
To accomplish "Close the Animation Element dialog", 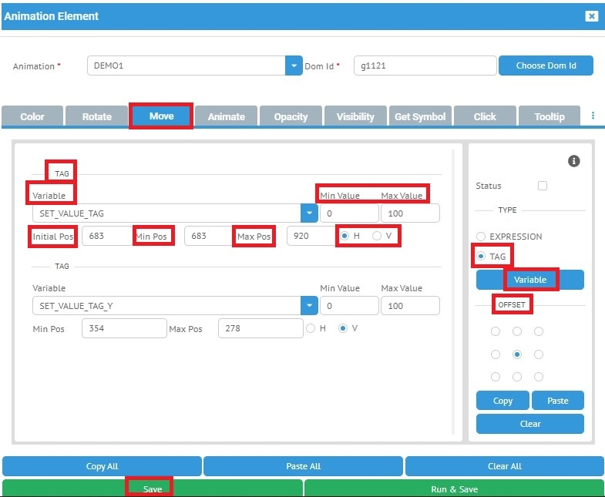I will (591, 16).
